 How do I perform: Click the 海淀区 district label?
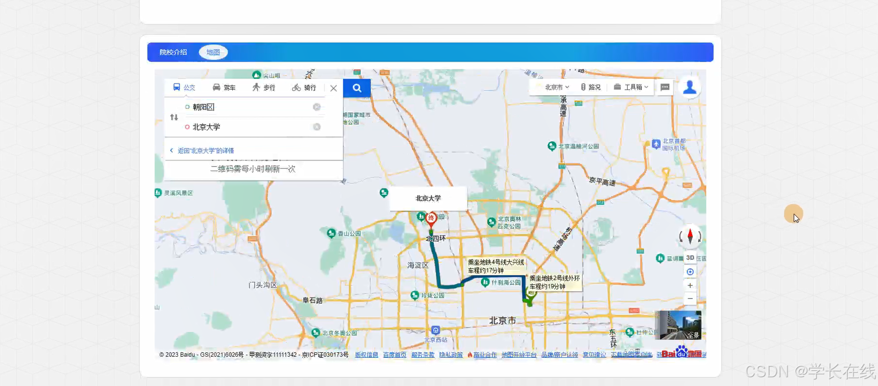pos(418,265)
